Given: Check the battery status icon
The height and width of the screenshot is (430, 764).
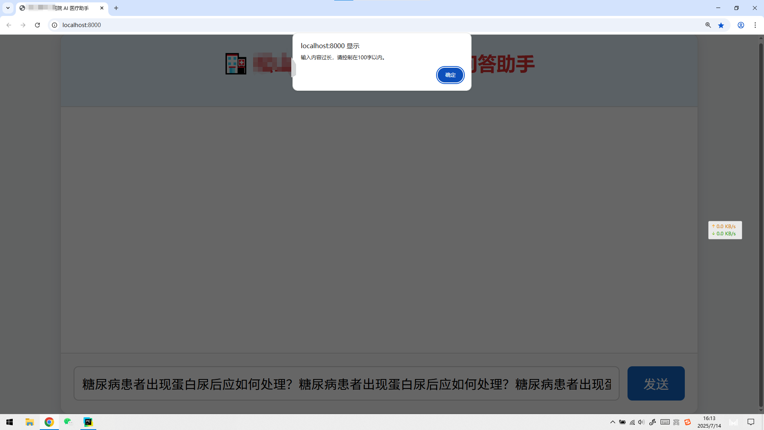Looking at the screenshot, I should click(622, 422).
